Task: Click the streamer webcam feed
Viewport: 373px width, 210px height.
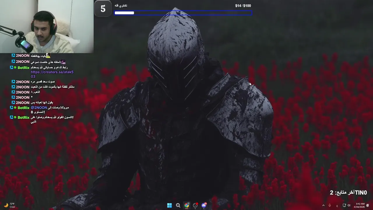Action: tap(47, 27)
